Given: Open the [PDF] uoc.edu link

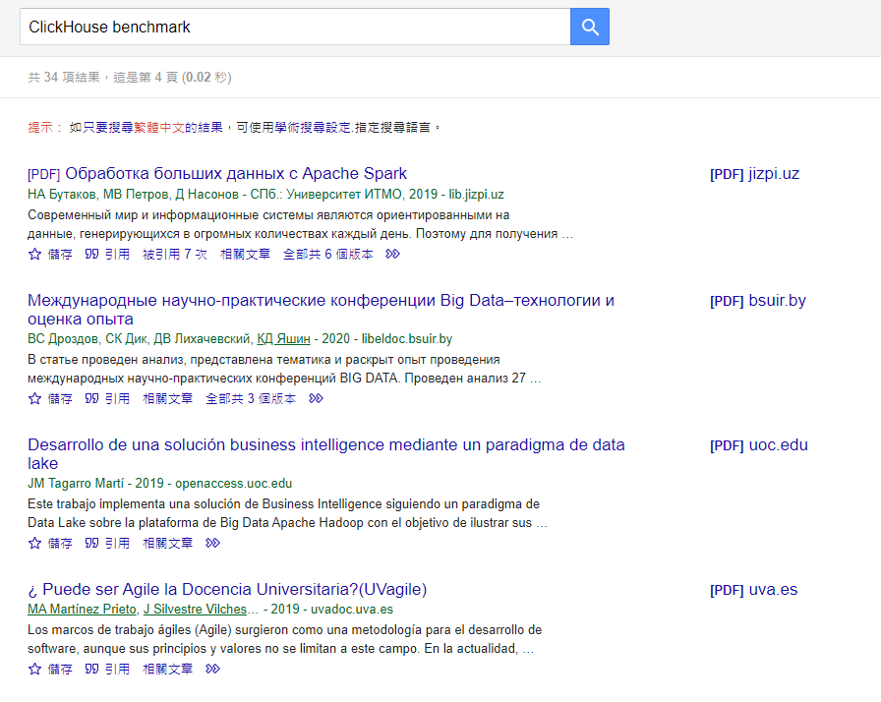Looking at the screenshot, I should coord(759,444).
